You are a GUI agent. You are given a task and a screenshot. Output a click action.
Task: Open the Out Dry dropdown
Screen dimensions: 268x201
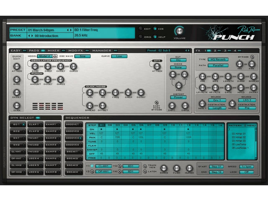pos(178,60)
